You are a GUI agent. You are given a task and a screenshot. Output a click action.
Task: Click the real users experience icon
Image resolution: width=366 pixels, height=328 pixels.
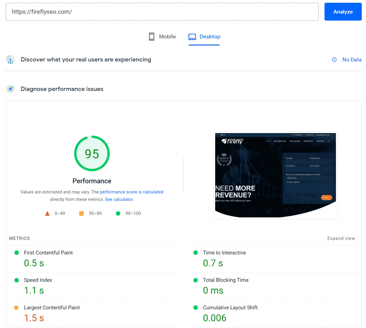click(x=10, y=60)
